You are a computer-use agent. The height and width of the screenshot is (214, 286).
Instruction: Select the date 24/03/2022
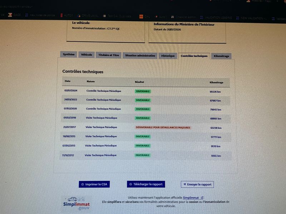70,100
